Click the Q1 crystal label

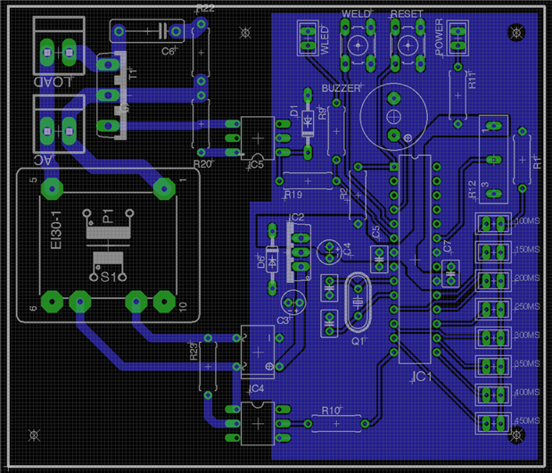(x=358, y=341)
